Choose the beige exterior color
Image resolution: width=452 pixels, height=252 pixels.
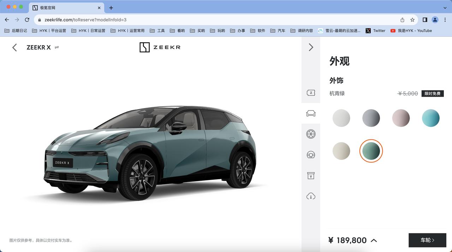(341, 151)
